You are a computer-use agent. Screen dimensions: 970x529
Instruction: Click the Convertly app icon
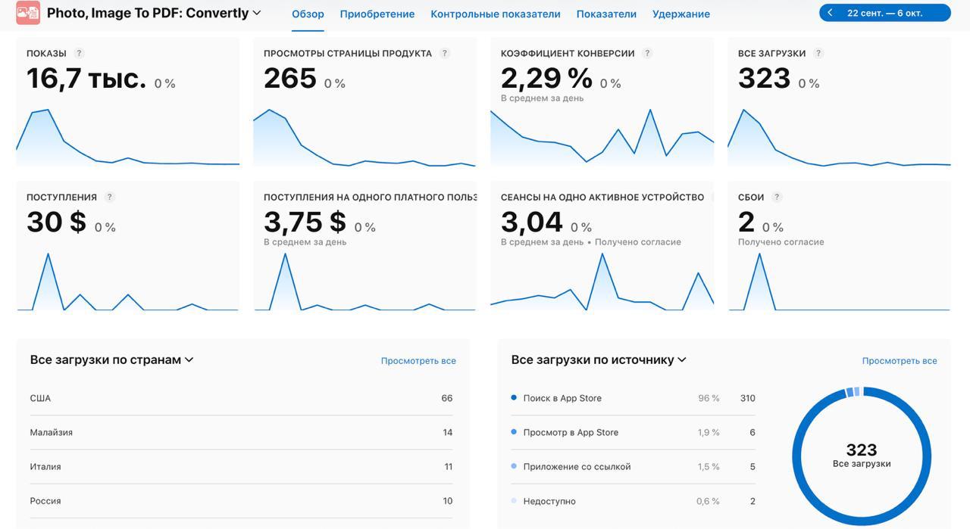click(x=28, y=13)
